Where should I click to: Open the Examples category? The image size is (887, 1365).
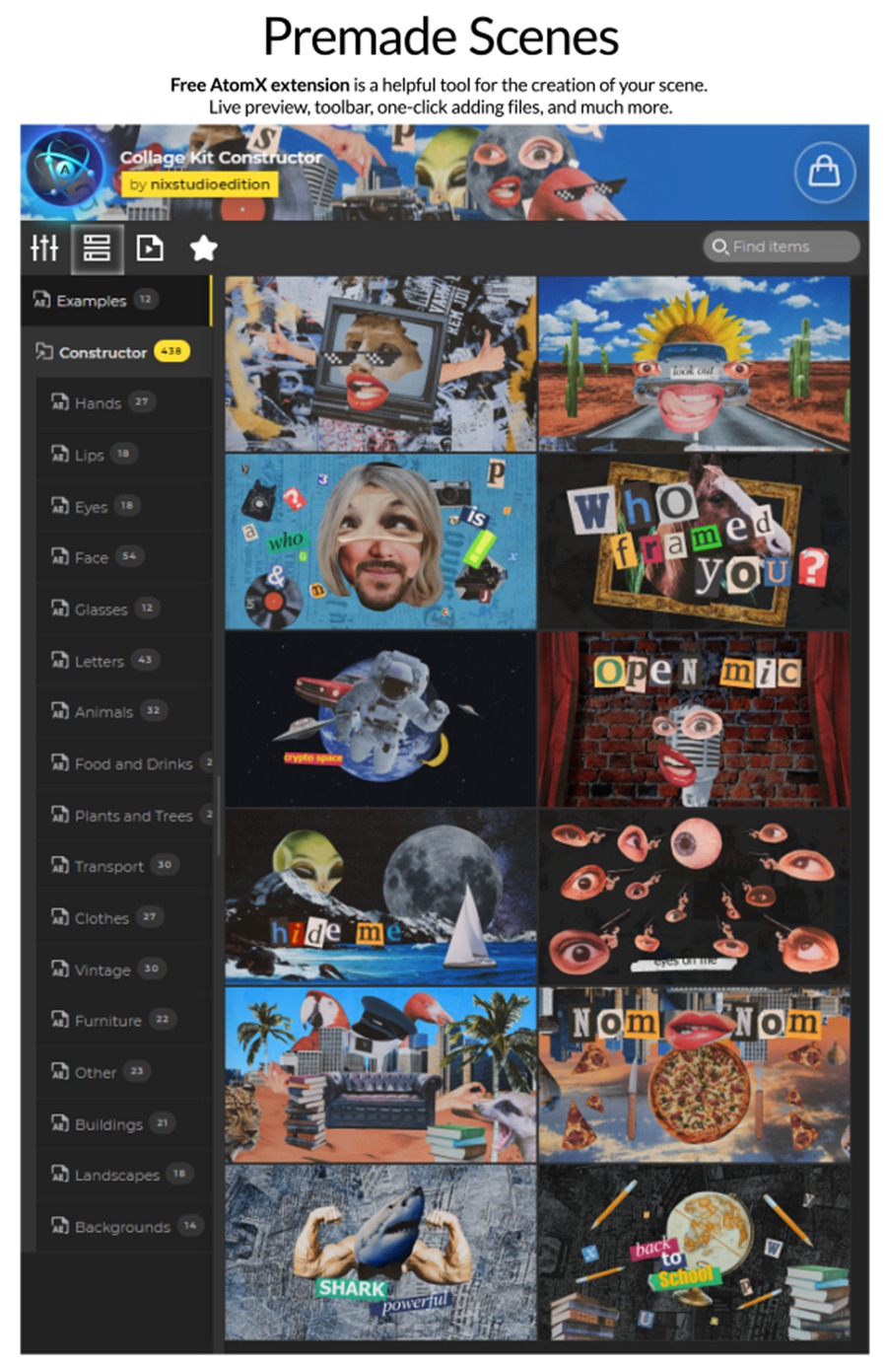point(91,301)
